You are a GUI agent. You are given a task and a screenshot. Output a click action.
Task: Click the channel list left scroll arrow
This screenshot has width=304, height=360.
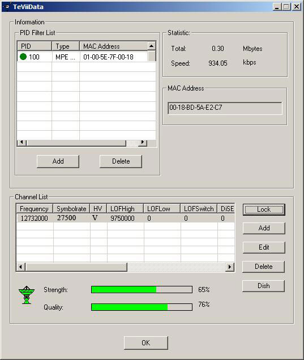(x=21, y=267)
